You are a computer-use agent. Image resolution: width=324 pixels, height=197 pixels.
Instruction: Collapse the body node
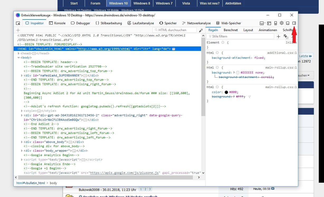[x=18, y=57]
